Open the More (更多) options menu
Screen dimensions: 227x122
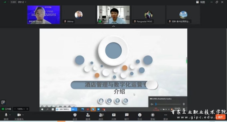point(166,115)
